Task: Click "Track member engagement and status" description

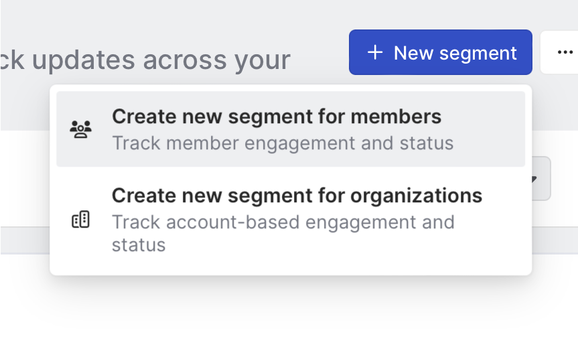Action: [283, 143]
